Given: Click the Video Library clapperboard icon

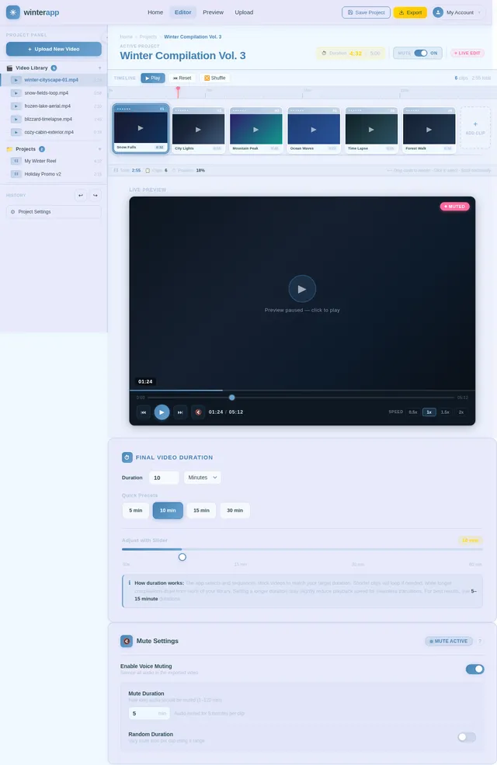Looking at the screenshot, I should tap(9, 68).
